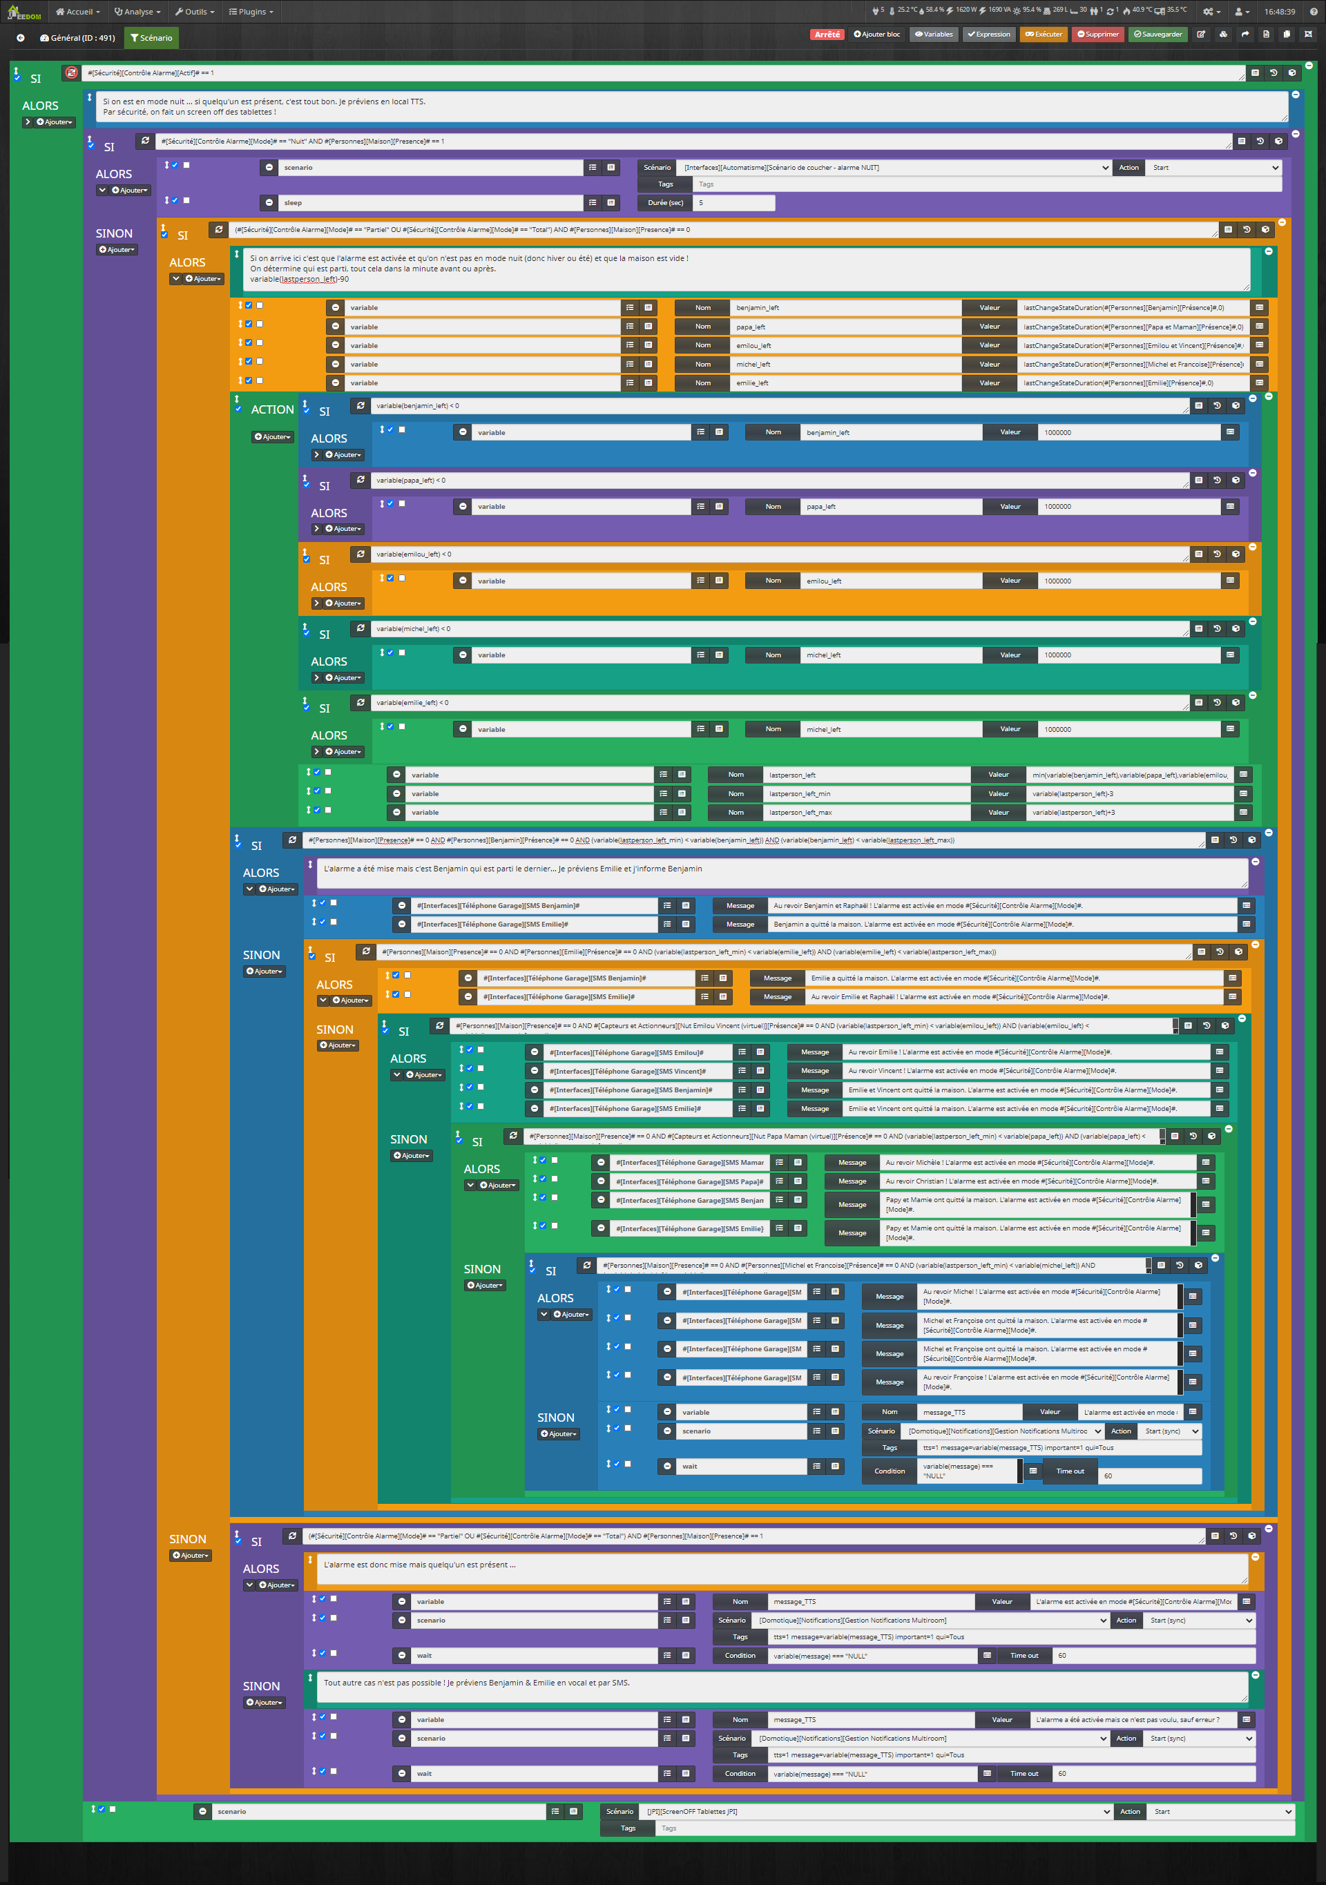
Task: Switch to the Général (ID : 491) tab
Action: 77,38
